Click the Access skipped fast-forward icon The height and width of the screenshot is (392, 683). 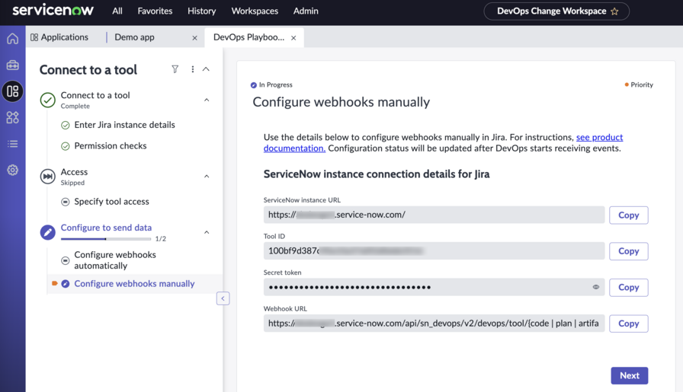coord(48,177)
